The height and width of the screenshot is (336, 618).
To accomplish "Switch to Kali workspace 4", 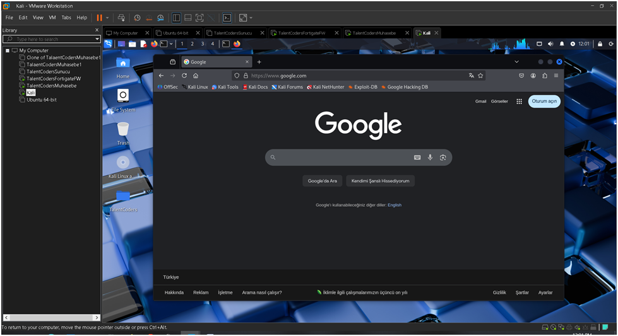I will click(x=213, y=44).
